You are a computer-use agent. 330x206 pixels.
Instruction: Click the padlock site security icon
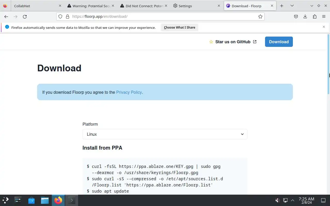pos(68,16)
